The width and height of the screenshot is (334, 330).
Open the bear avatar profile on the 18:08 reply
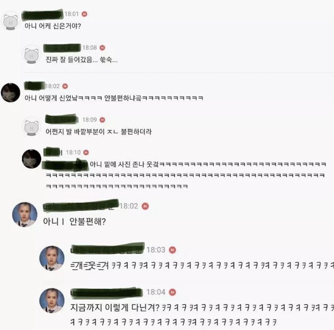(x=32, y=54)
